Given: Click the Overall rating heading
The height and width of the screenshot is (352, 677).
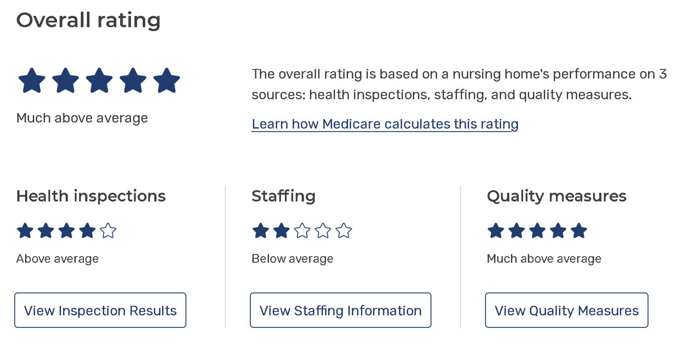Looking at the screenshot, I should tap(89, 21).
